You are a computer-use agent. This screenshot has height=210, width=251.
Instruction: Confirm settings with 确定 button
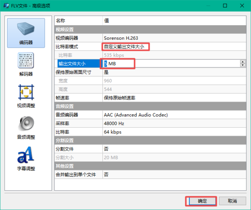point(202,201)
